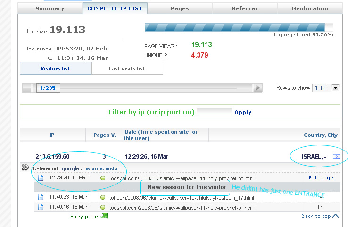Select the COMPLETE IP LIST tab
This screenshot has height=227, width=348.
115,8
